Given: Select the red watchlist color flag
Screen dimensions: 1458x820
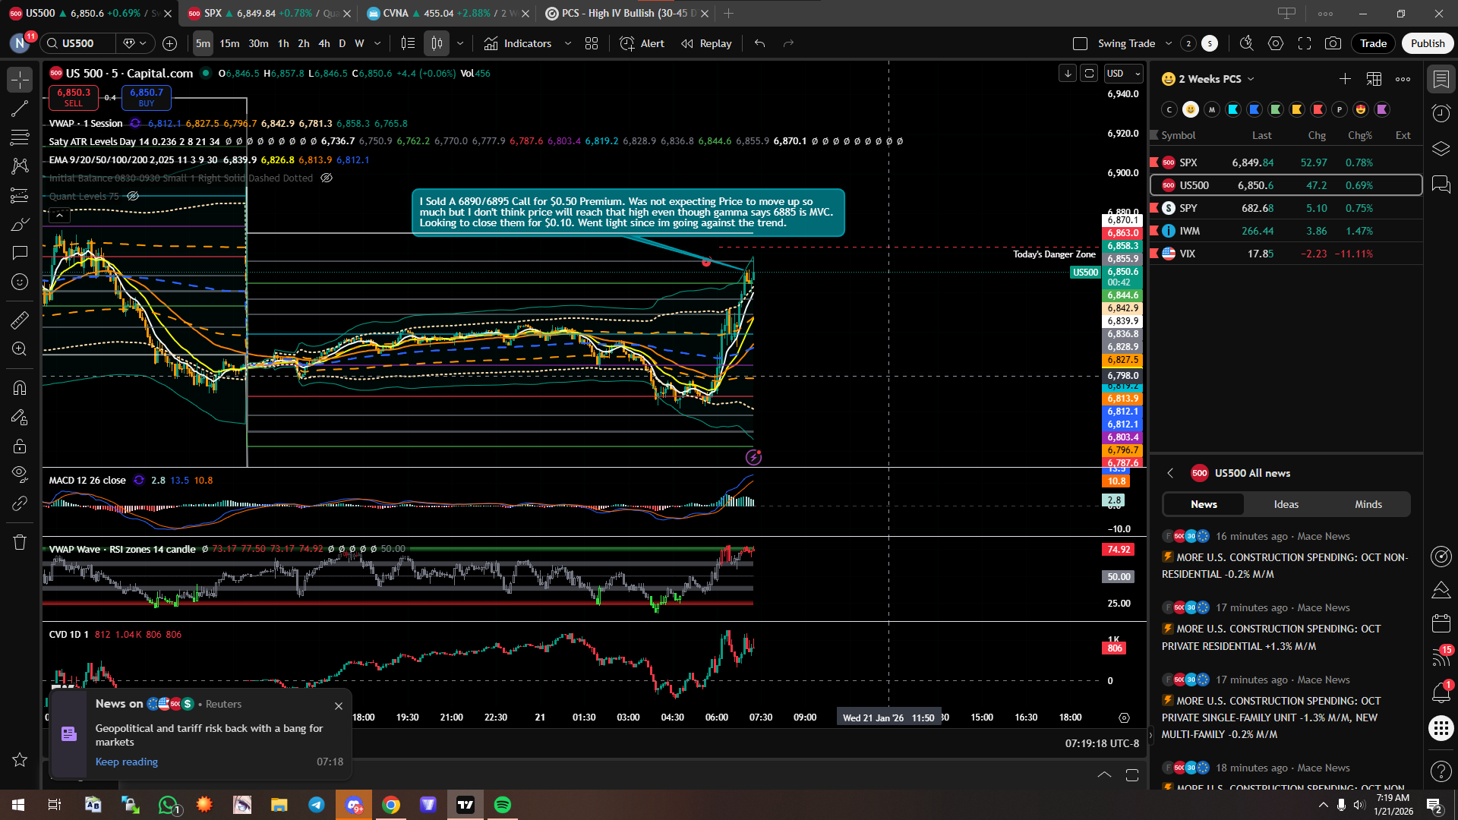Looking at the screenshot, I should tap(1318, 109).
